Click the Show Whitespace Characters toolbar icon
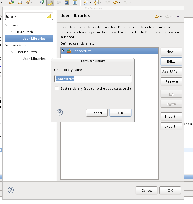Viewport: 193px width, 204px height. coord(75,3)
